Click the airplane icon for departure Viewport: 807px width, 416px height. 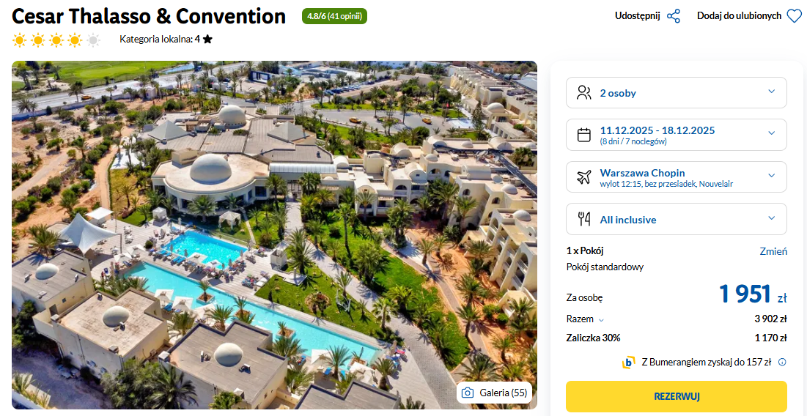click(584, 177)
